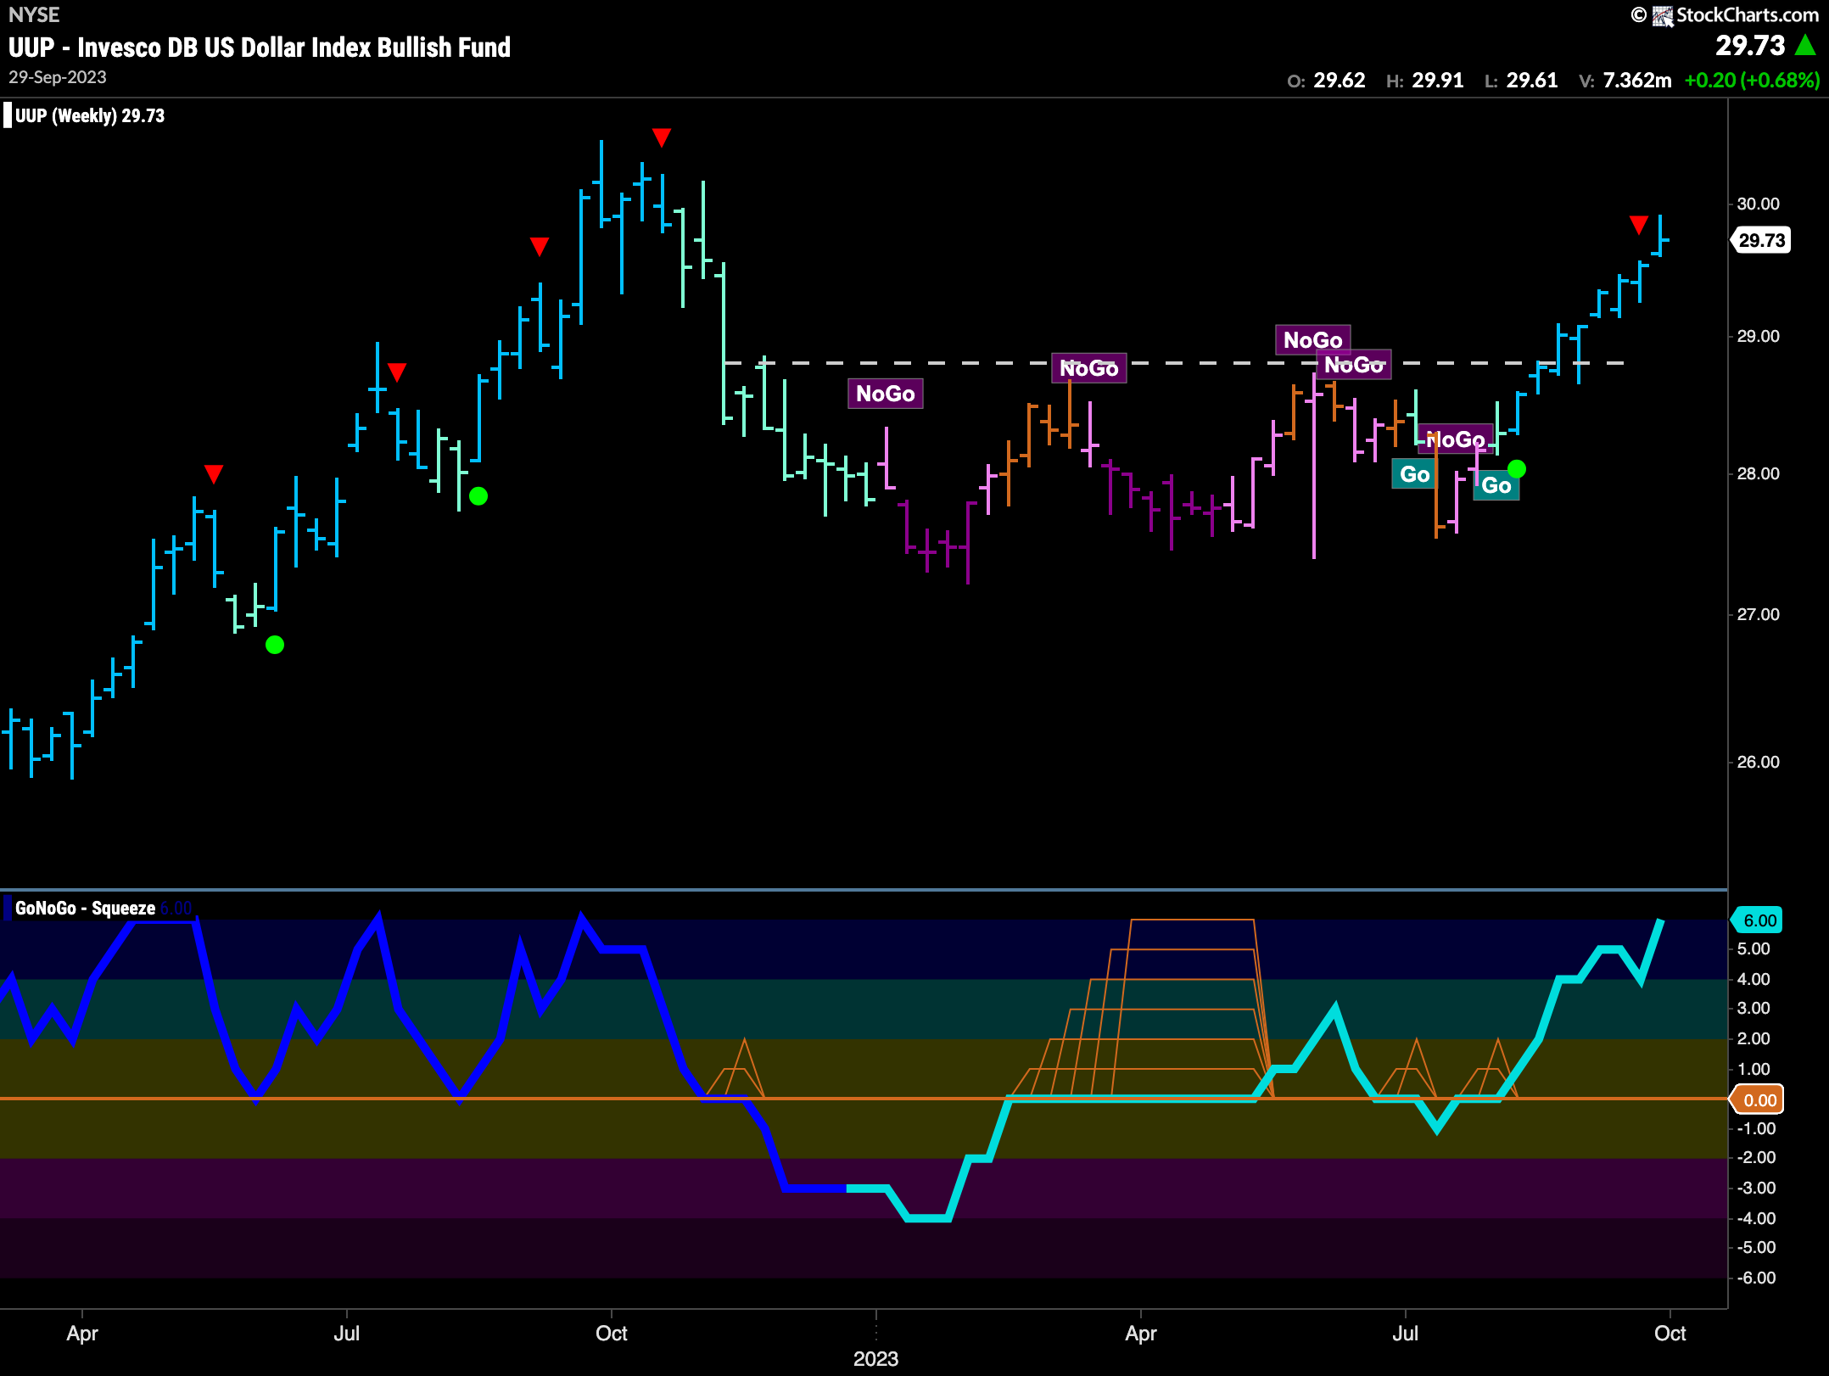Viewport: 1829px width, 1376px height.
Task: Click the 29.73 price tag on the axis
Action: coord(1761,240)
